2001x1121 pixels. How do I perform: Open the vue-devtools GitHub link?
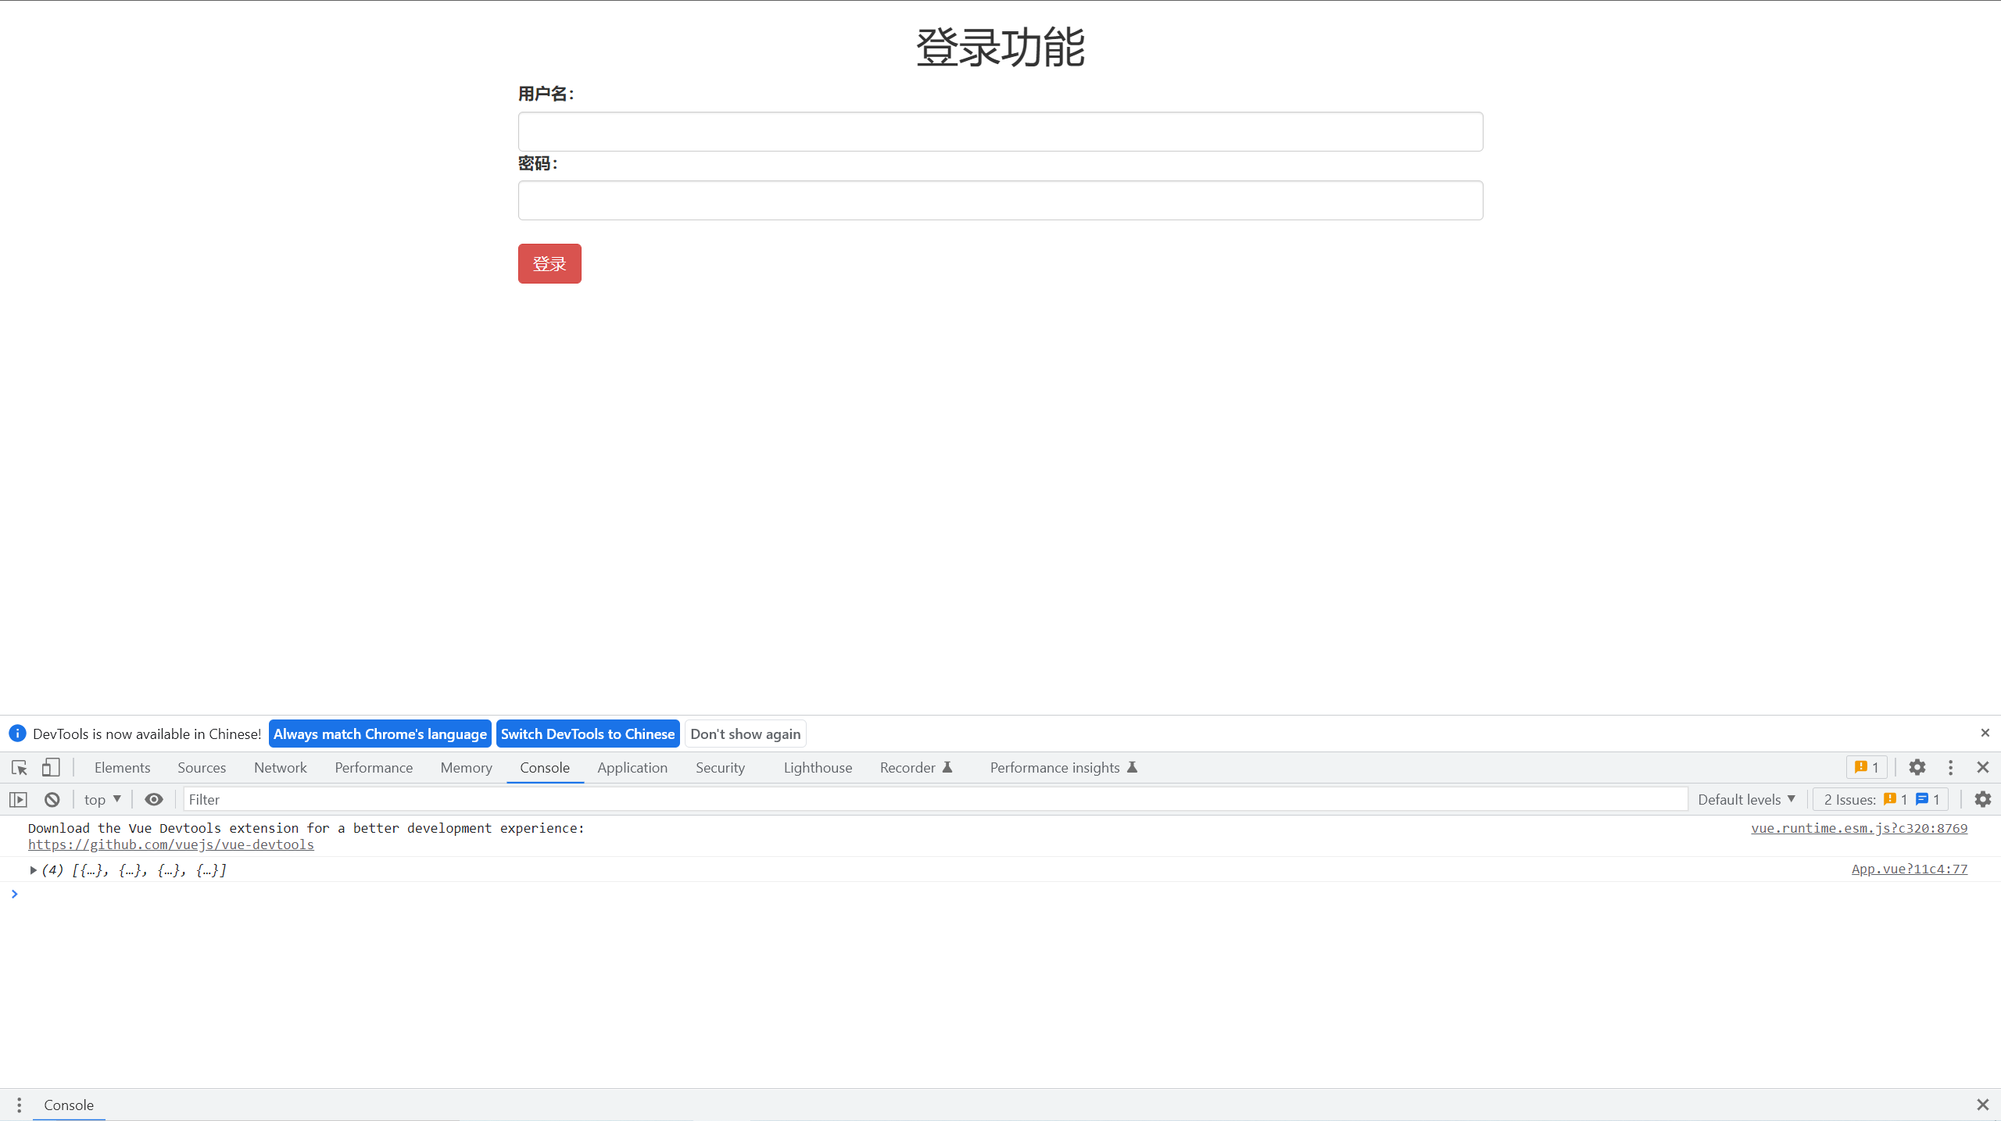(170, 844)
